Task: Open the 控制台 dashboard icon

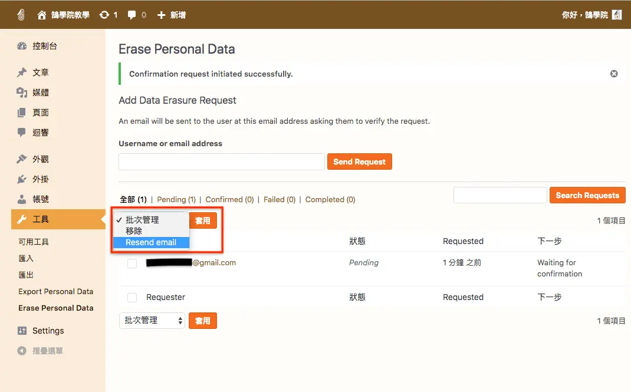Action: (22, 46)
